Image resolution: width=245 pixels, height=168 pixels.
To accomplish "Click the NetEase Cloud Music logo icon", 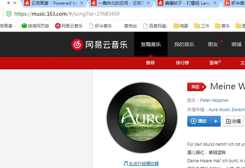I will (x=77, y=44).
